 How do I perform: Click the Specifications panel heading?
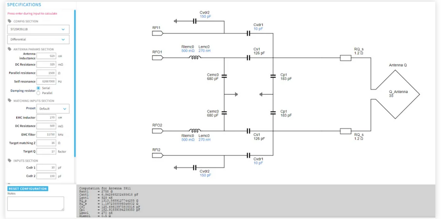click(24, 5)
